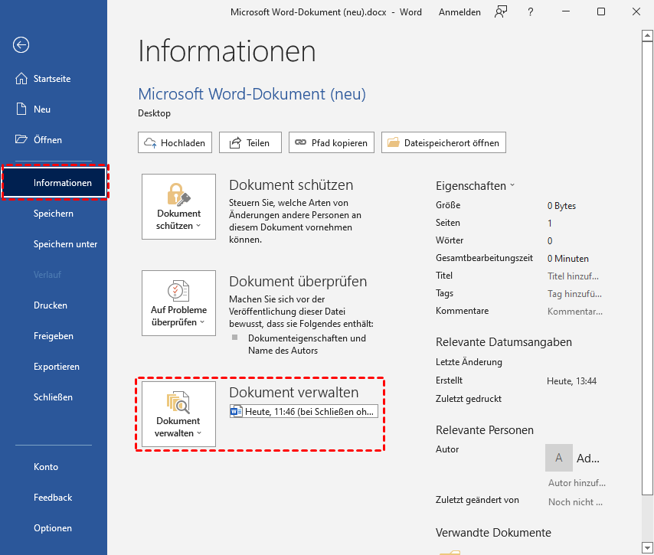Click the Gesamtbearbeitungszeit value 0 Minuten
Screen dimensions: 654x555
click(567, 259)
